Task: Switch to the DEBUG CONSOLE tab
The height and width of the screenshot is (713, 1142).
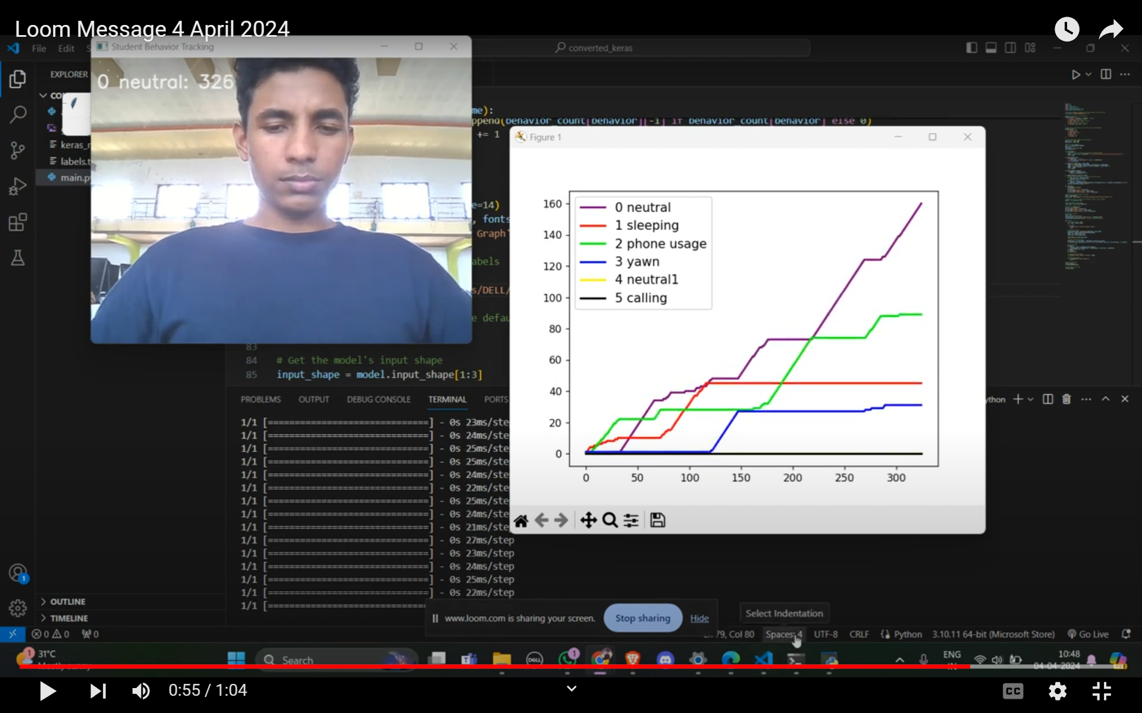Action: [378, 399]
